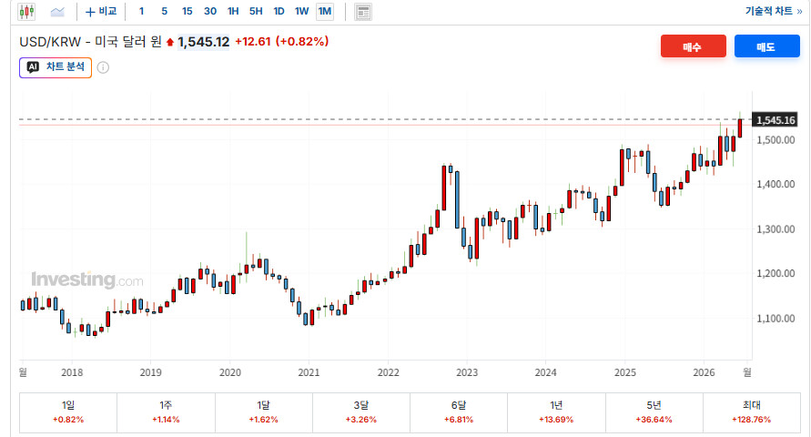Open the news/table layout icon in toolbar
The height and width of the screenshot is (437, 811).
363,11
